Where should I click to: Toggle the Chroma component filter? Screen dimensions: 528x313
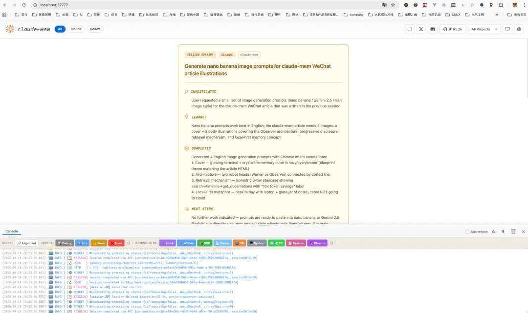tap(317, 243)
